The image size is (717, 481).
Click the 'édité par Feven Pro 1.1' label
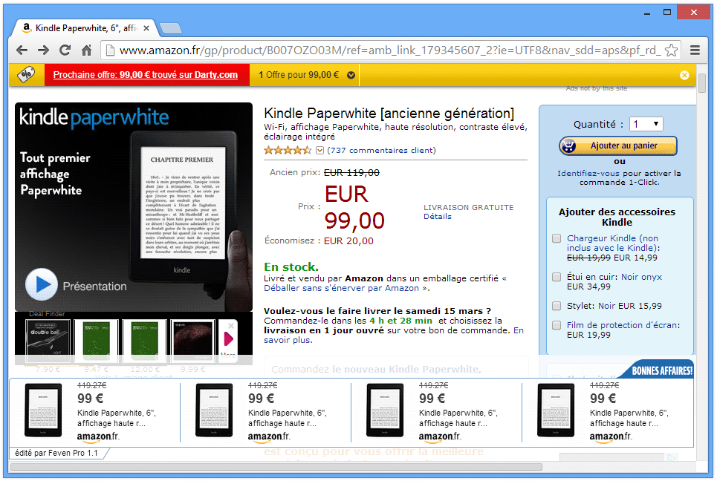[x=56, y=453]
